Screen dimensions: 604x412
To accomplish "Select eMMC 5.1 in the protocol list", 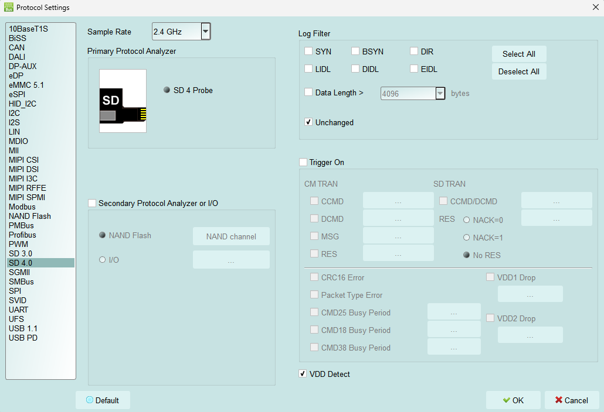I will tap(41, 85).
